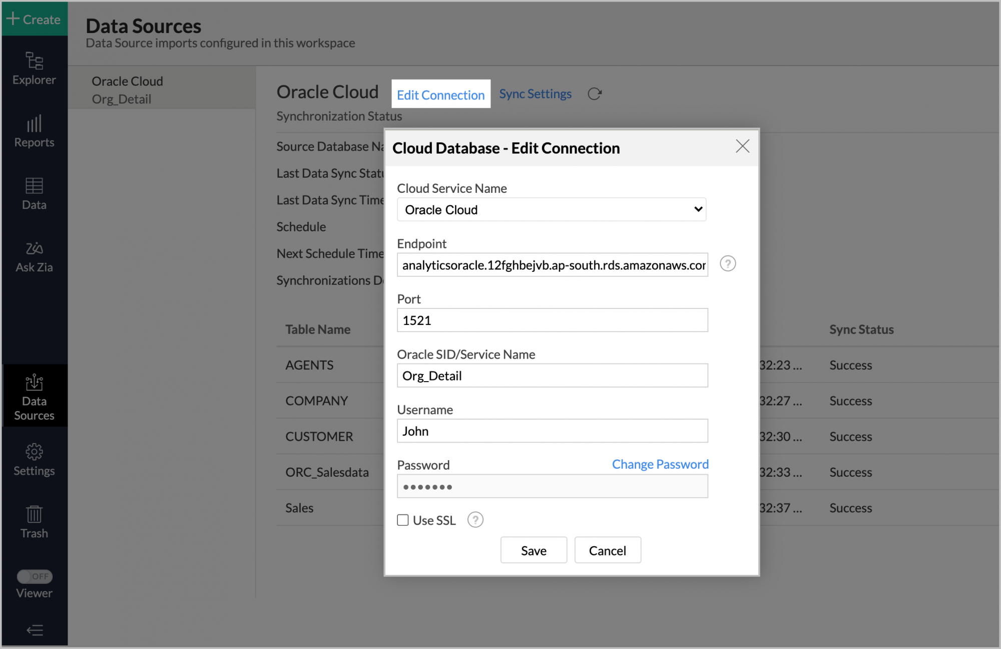The height and width of the screenshot is (649, 1001).
Task: Toggle the Viewer OFF switch
Action: coord(35,576)
